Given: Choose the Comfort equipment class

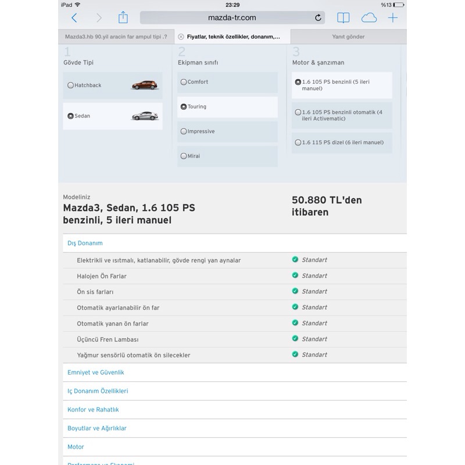Looking at the screenshot, I should [x=227, y=82].
